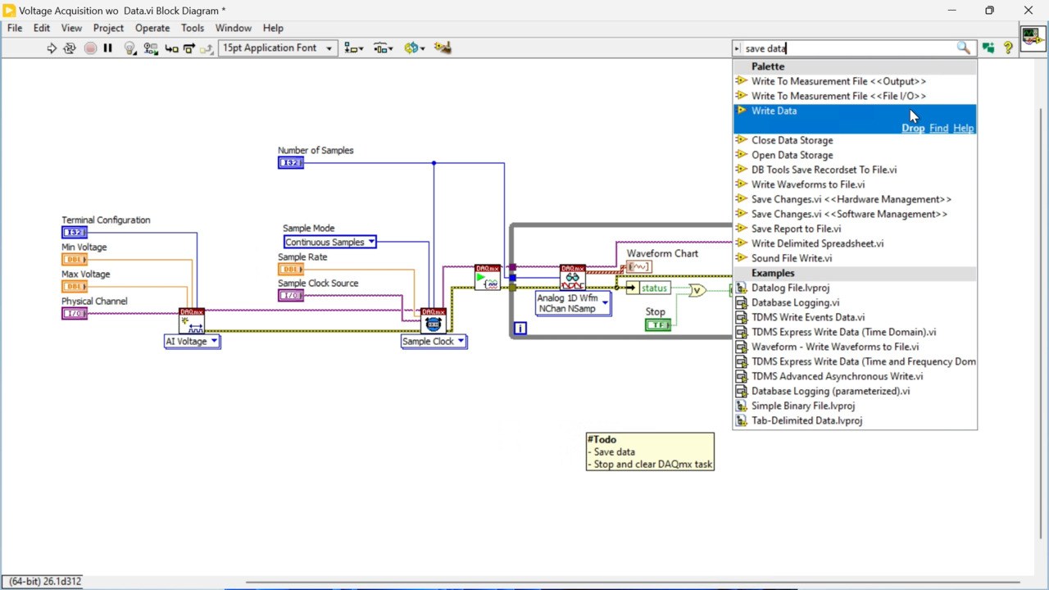Click the DAQmx Create Channel node icon
1049x590 pixels.
pyautogui.click(x=192, y=320)
